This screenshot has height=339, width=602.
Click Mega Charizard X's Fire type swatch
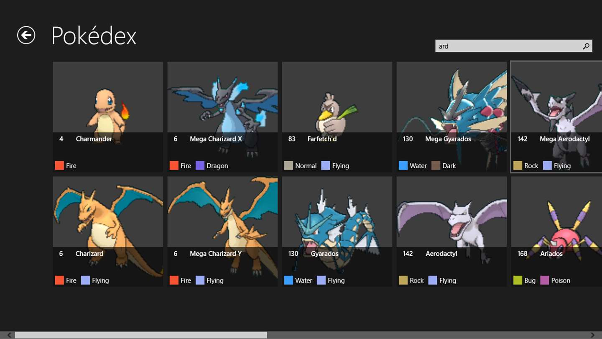(x=174, y=166)
